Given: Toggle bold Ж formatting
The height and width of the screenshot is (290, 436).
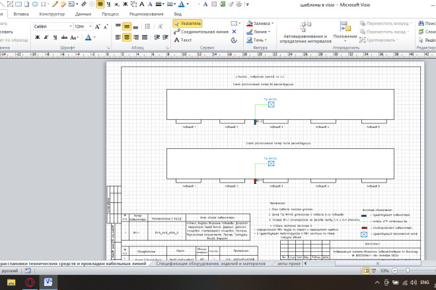Looking at the screenshot, I should [38, 38].
